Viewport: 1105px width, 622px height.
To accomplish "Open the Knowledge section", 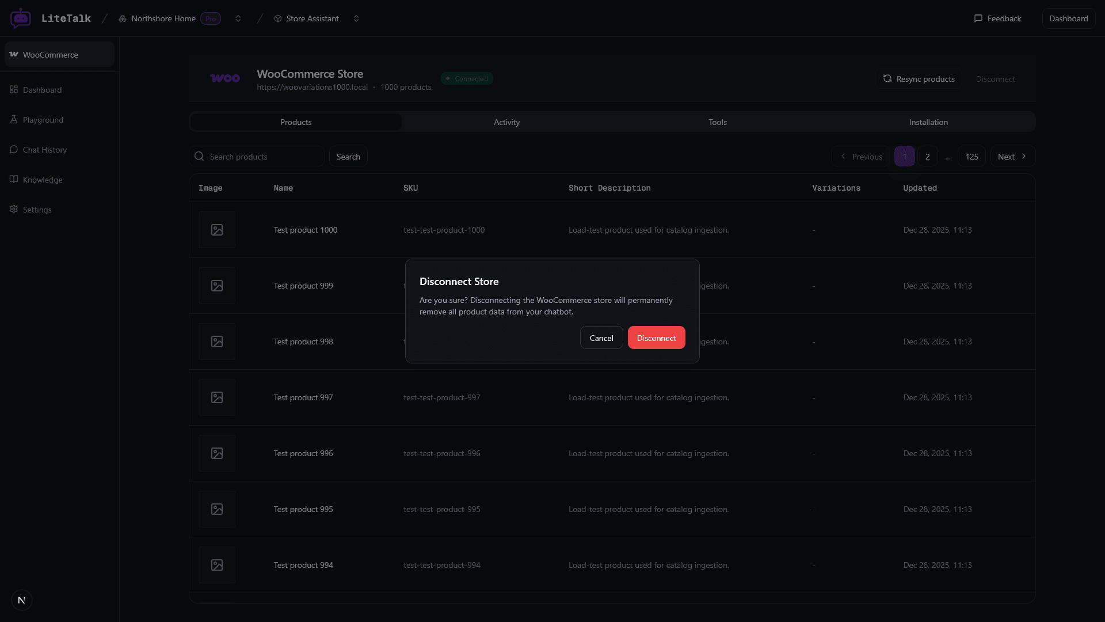I will click(x=42, y=179).
